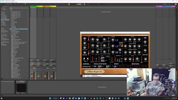Click the taskbar Search box

[56, 98]
